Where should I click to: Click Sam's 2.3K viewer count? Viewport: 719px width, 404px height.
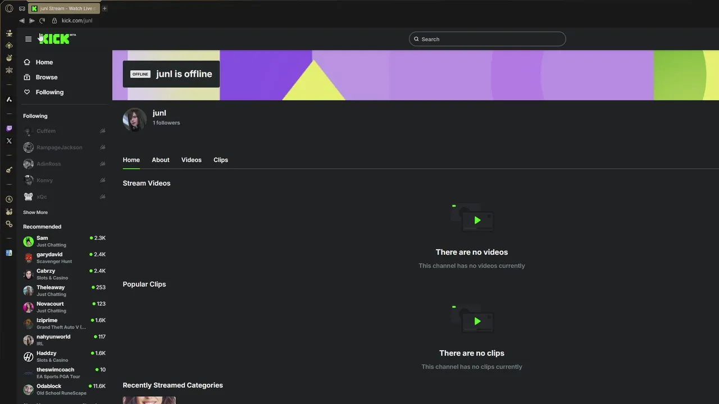pos(98,238)
